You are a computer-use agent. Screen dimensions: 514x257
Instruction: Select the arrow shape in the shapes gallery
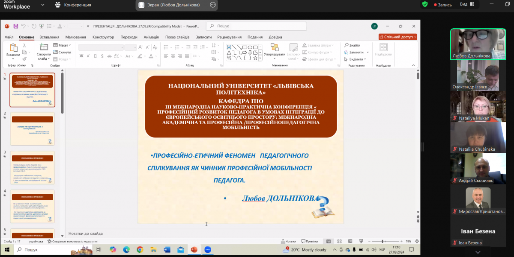click(x=245, y=53)
